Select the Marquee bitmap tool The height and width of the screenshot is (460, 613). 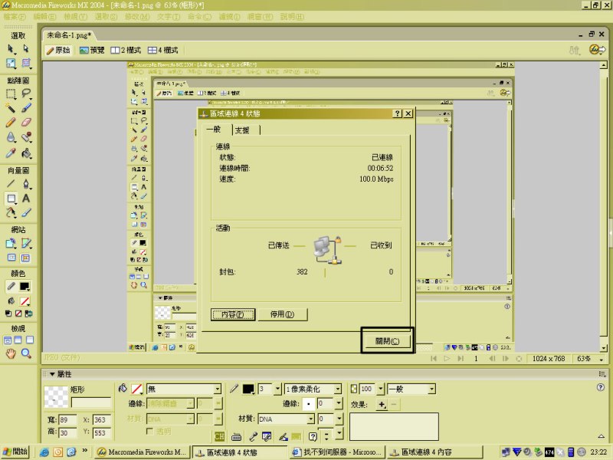(11, 94)
